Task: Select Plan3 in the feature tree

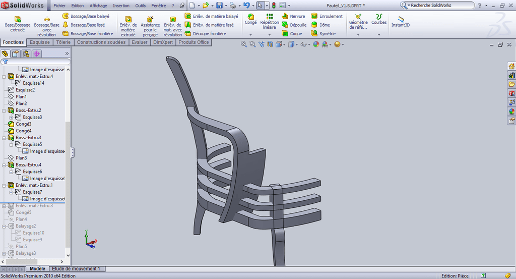Action: tap(21, 158)
